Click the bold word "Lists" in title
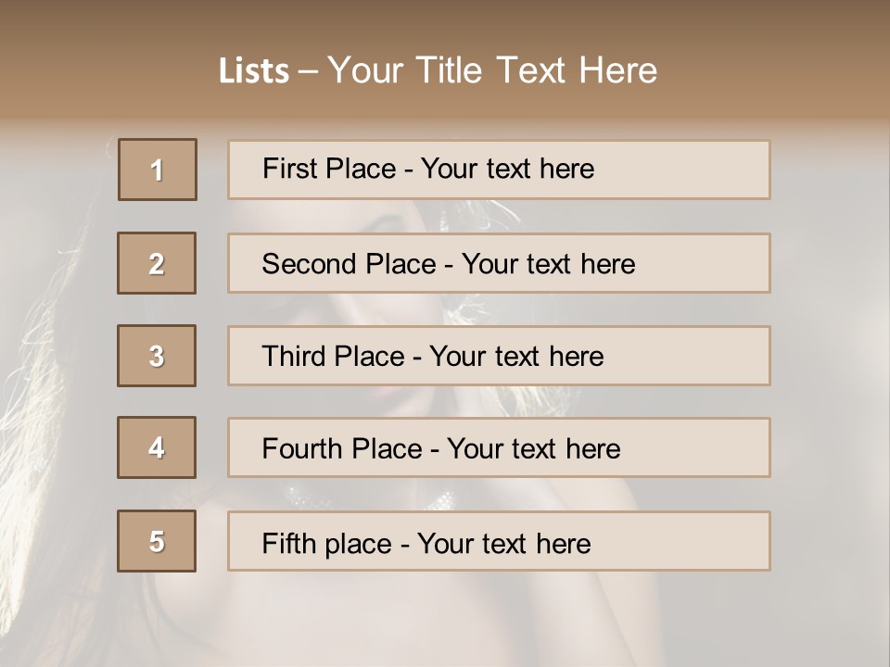Image resolution: width=890 pixels, height=667 pixels. pos(254,71)
